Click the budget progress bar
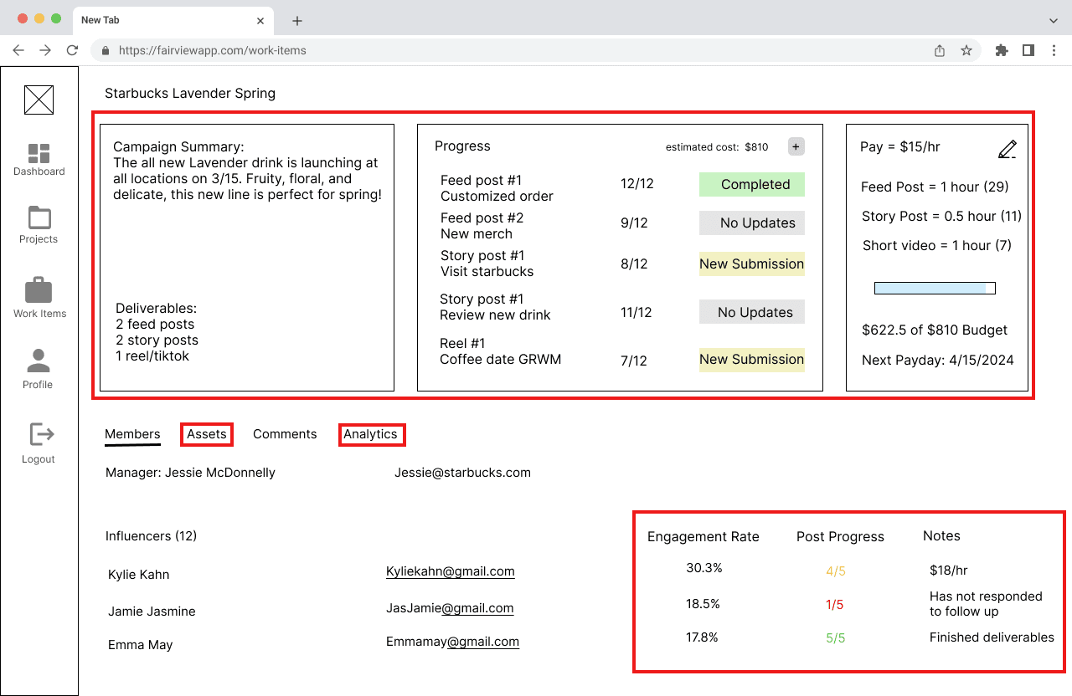The height and width of the screenshot is (696, 1072). tap(935, 289)
